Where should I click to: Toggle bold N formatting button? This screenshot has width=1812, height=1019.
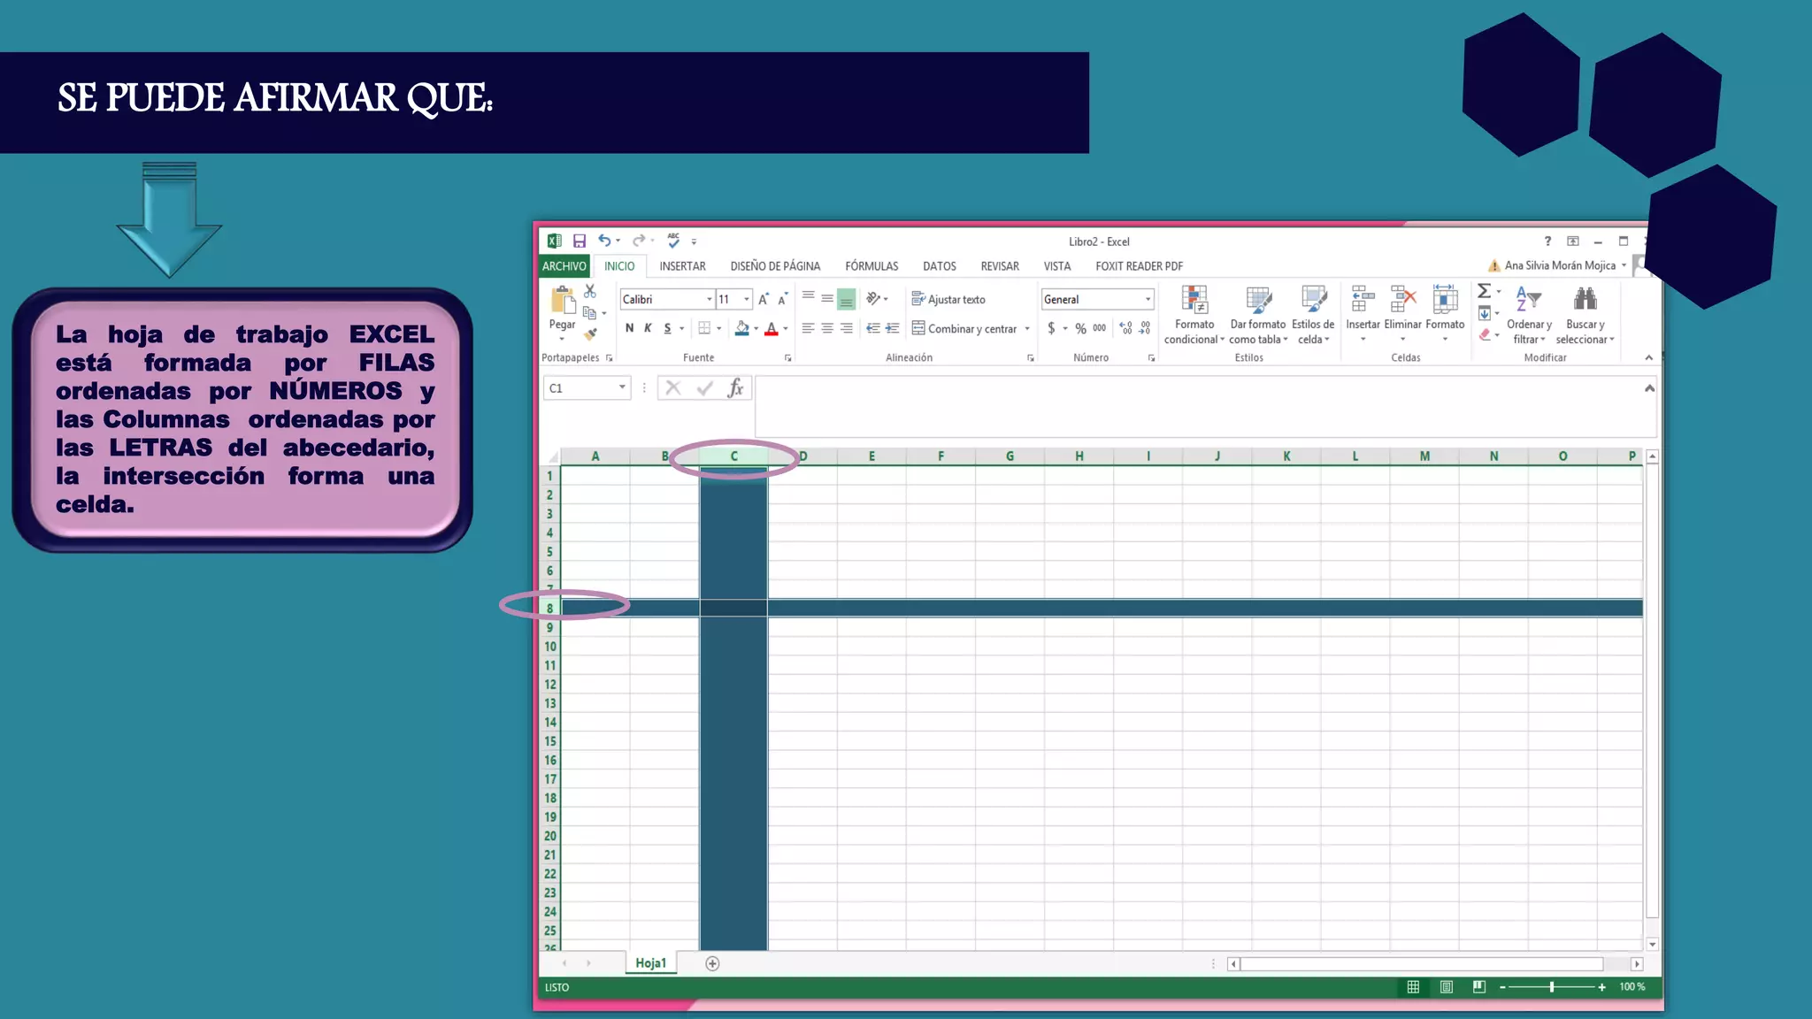(629, 328)
